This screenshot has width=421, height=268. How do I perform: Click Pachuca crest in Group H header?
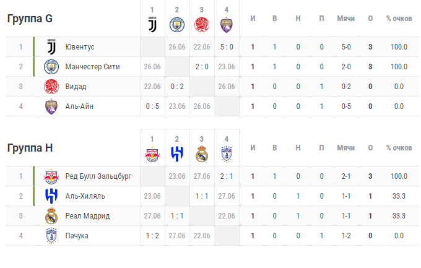[227, 154]
